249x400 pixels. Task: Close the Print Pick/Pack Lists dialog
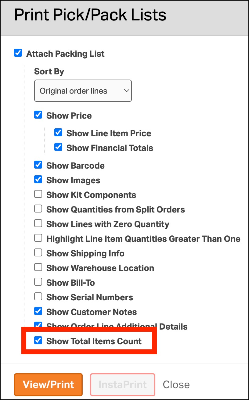coord(176,384)
